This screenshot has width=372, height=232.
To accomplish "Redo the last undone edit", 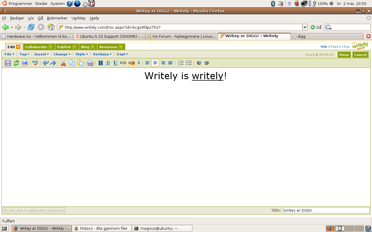I will [x=53, y=63].
